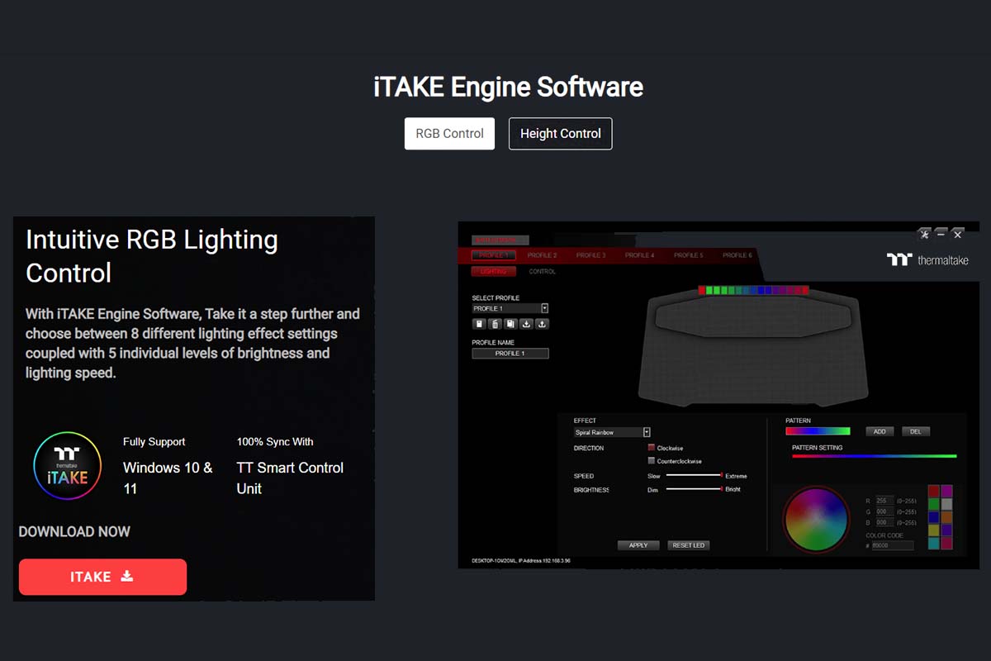Switch to the Profile 5 tab
991x661 pixels.
(x=688, y=255)
